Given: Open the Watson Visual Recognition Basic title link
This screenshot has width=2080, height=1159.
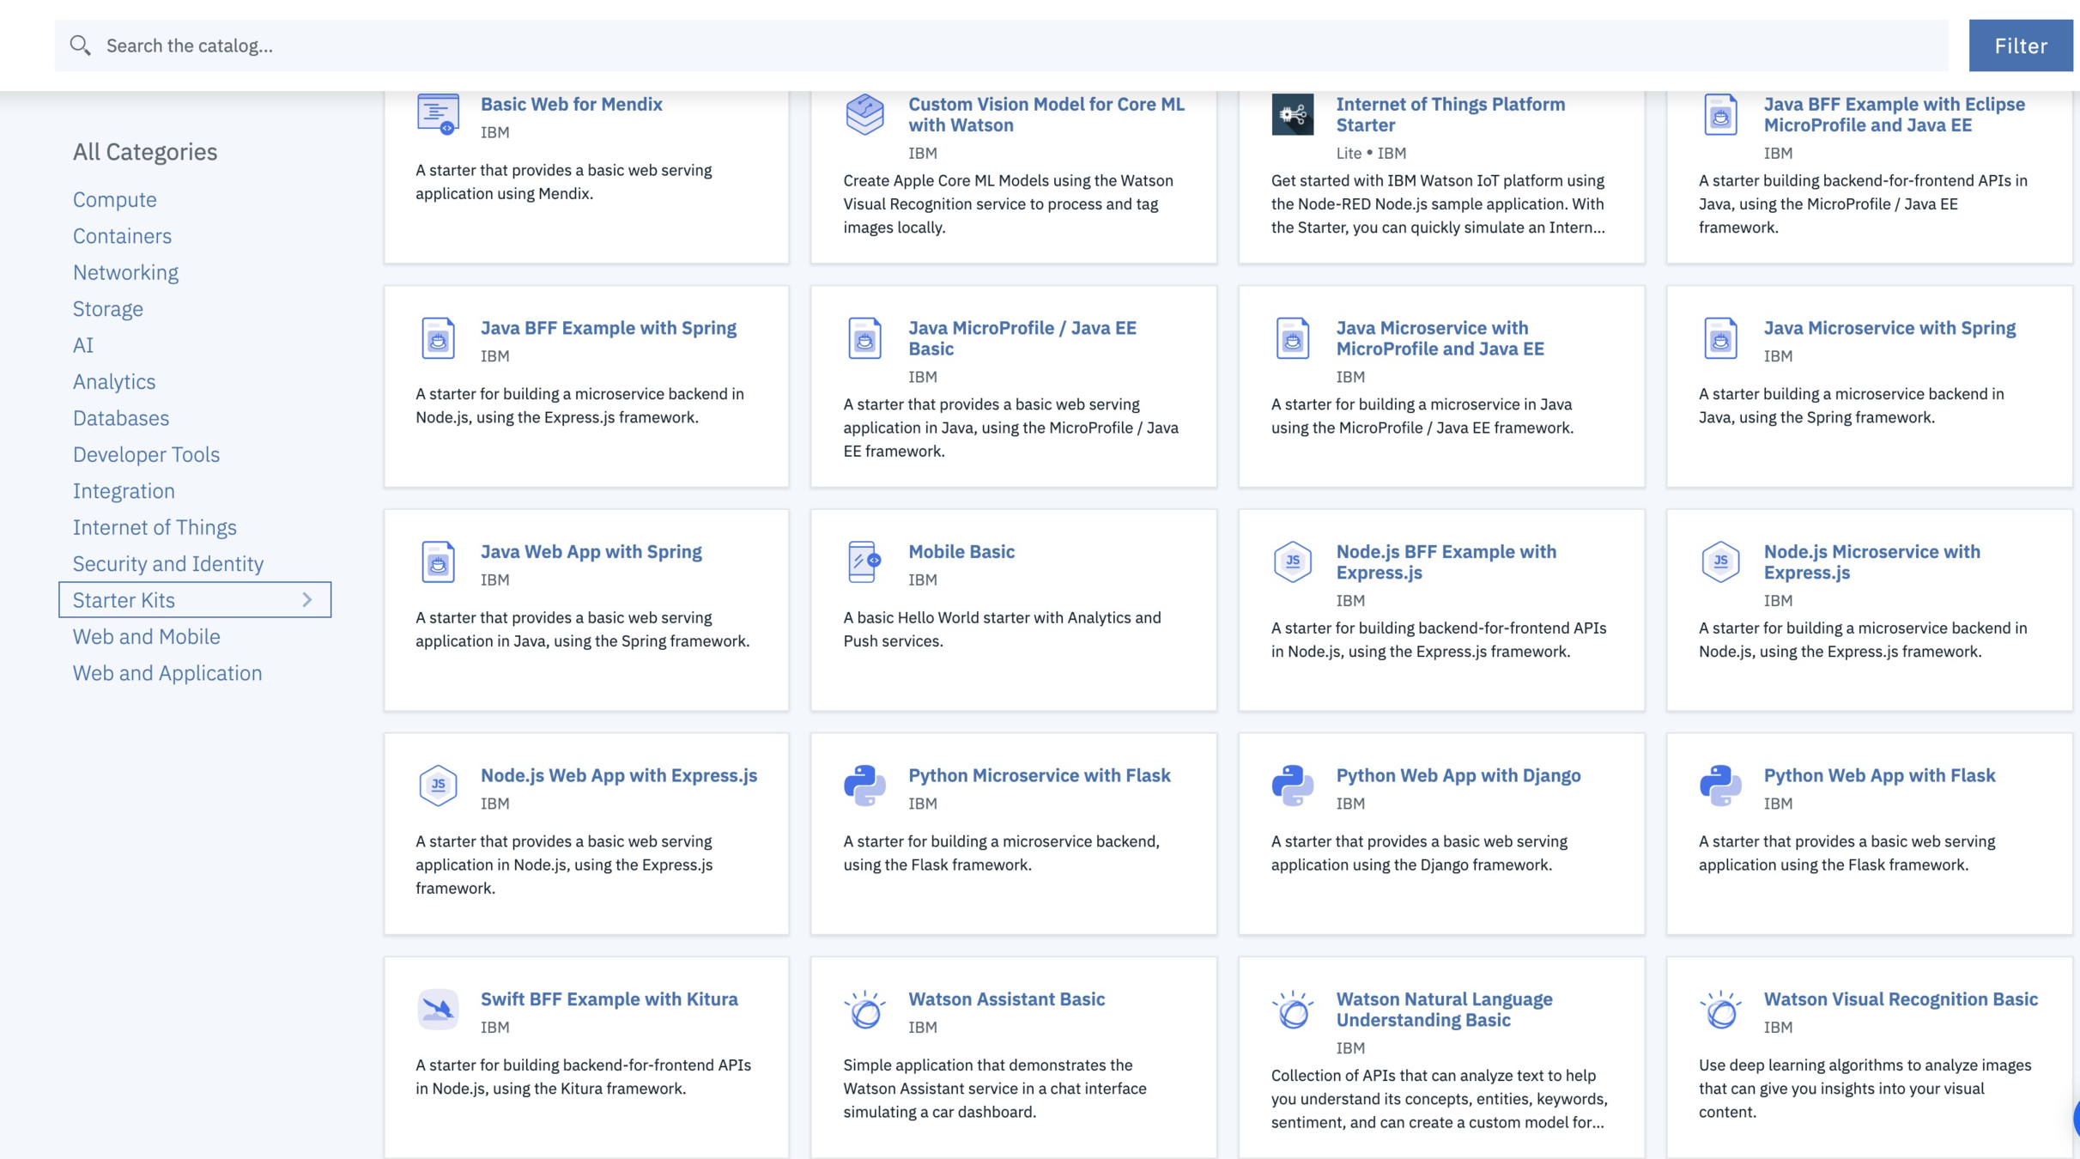Looking at the screenshot, I should tap(1900, 999).
